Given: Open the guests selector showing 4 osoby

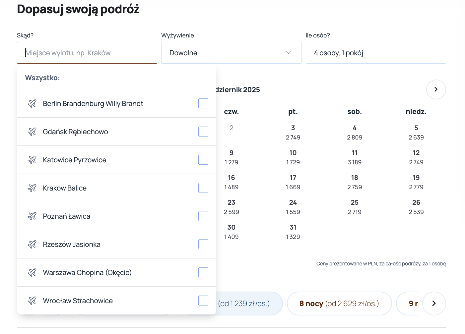Looking at the screenshot, I should point(375,53).
